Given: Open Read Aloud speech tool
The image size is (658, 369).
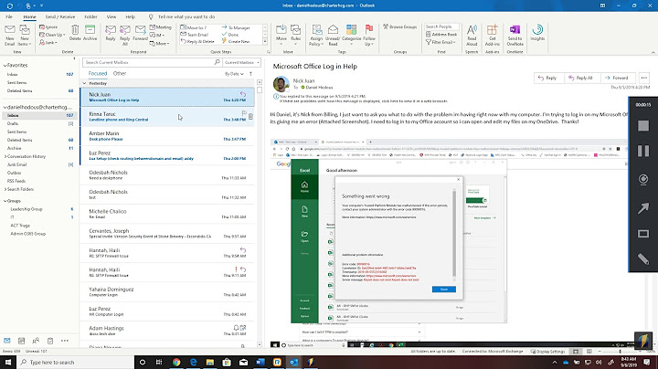Looking at the screenshot, I should tap(472, 35).
